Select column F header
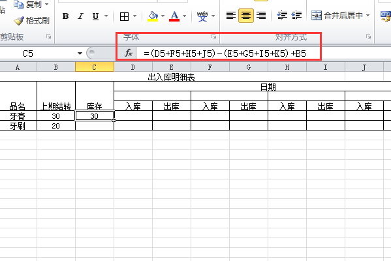 [210, 67]
